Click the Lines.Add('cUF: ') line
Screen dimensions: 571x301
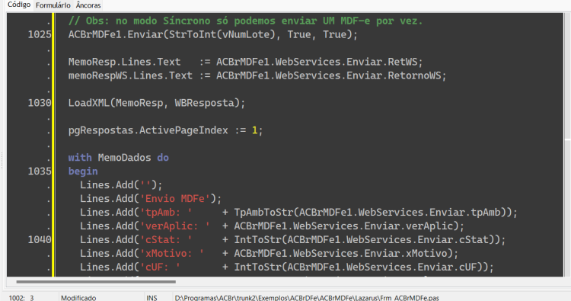pyautogui.click(x=287, y=267)
